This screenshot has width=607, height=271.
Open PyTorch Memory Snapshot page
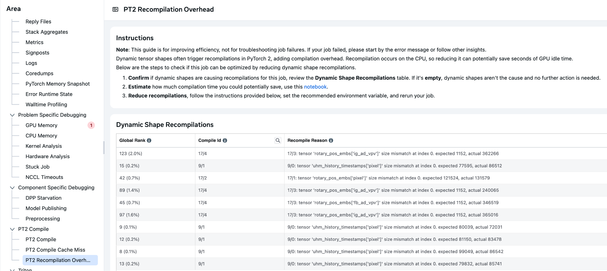tap(57, 84)
